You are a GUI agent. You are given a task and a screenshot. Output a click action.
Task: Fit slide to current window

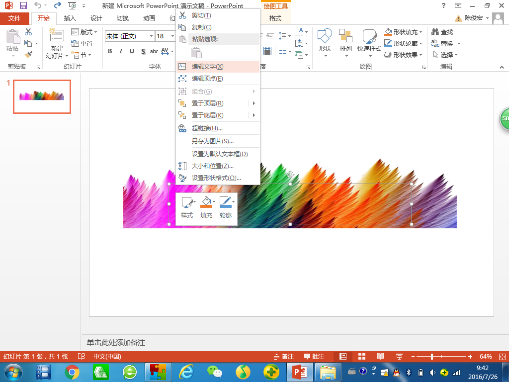502,356
